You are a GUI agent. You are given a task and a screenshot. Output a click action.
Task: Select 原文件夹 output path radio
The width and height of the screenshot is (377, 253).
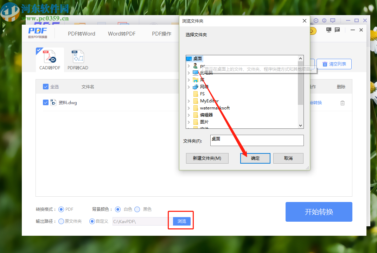[x=61, y=221]
